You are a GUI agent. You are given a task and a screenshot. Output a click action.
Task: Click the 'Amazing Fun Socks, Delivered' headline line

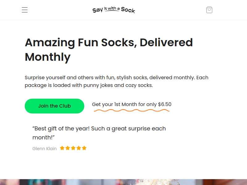[109, 43]
